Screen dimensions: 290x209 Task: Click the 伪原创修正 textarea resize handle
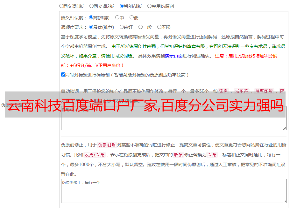[x=285, y=201]
